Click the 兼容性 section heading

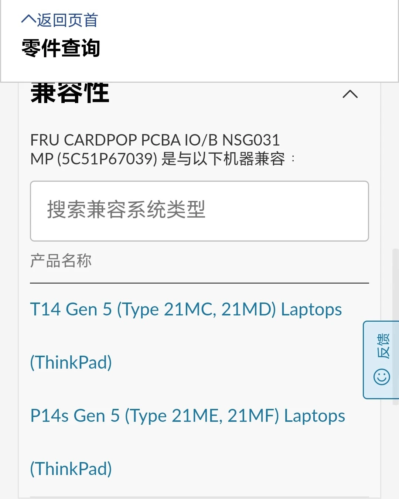click(70, 93)
